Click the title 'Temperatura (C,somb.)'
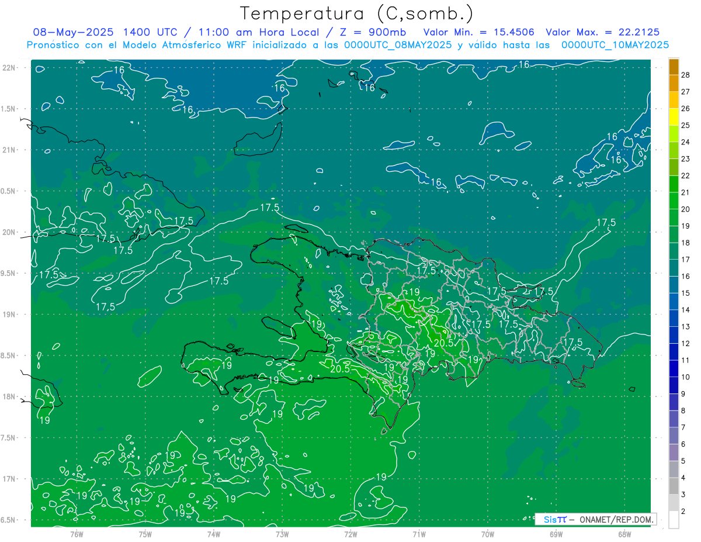The width and height of the screenshot is (701, 542). point(357,13)
